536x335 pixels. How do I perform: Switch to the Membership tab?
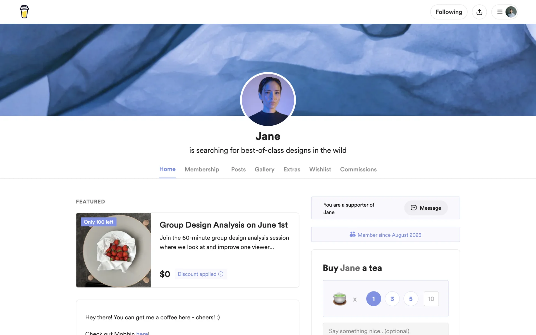[202, 169]
